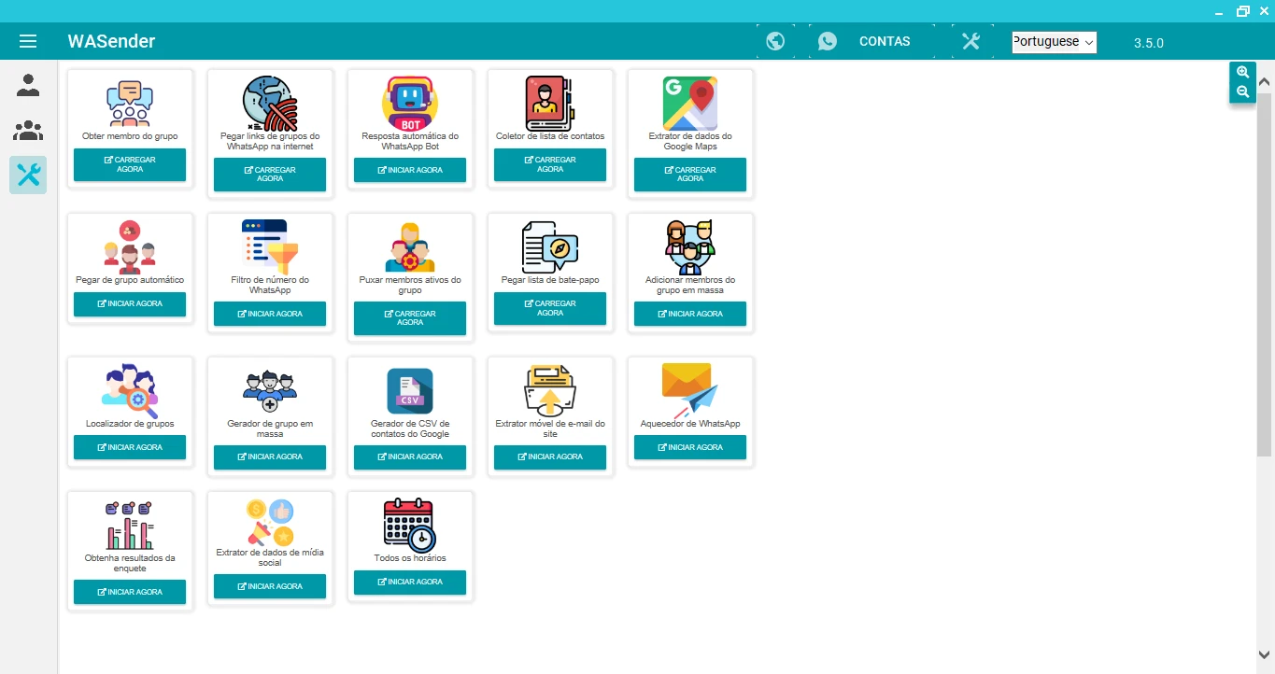
Task: Select the group contacts icon in sidebar
Action: tap(28, 131)
